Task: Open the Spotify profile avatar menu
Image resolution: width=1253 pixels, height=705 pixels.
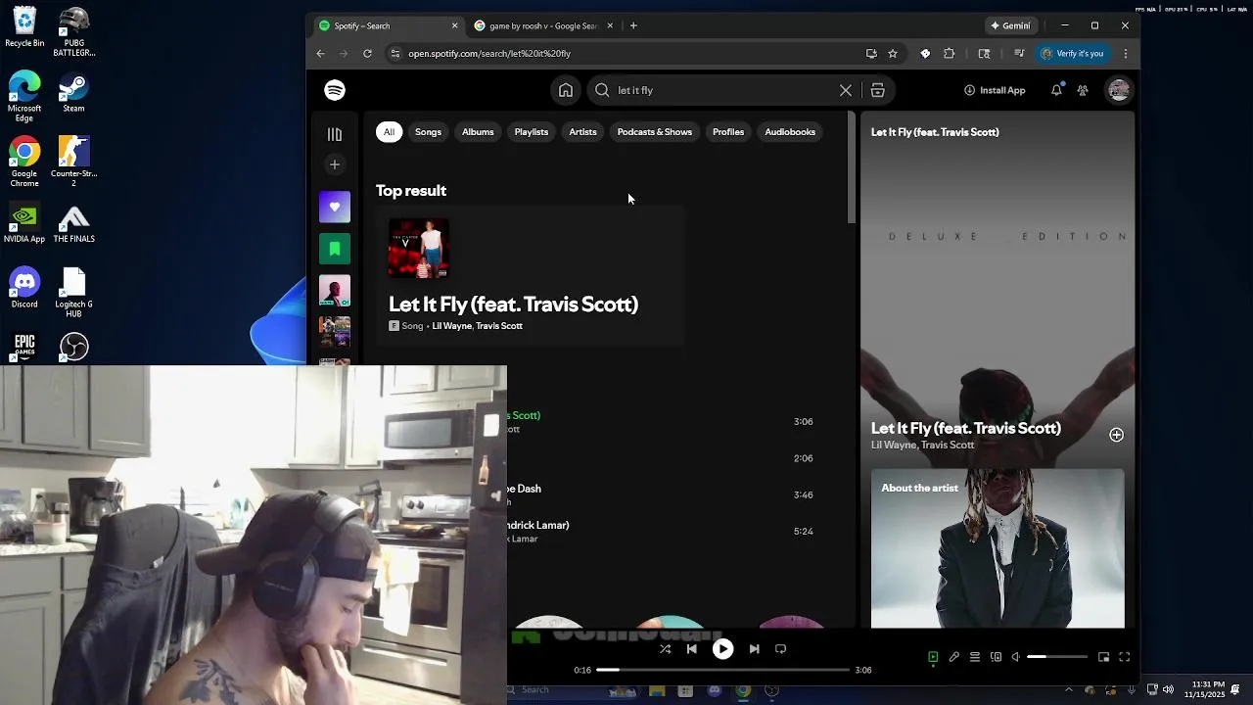Action: point(1119,90)
